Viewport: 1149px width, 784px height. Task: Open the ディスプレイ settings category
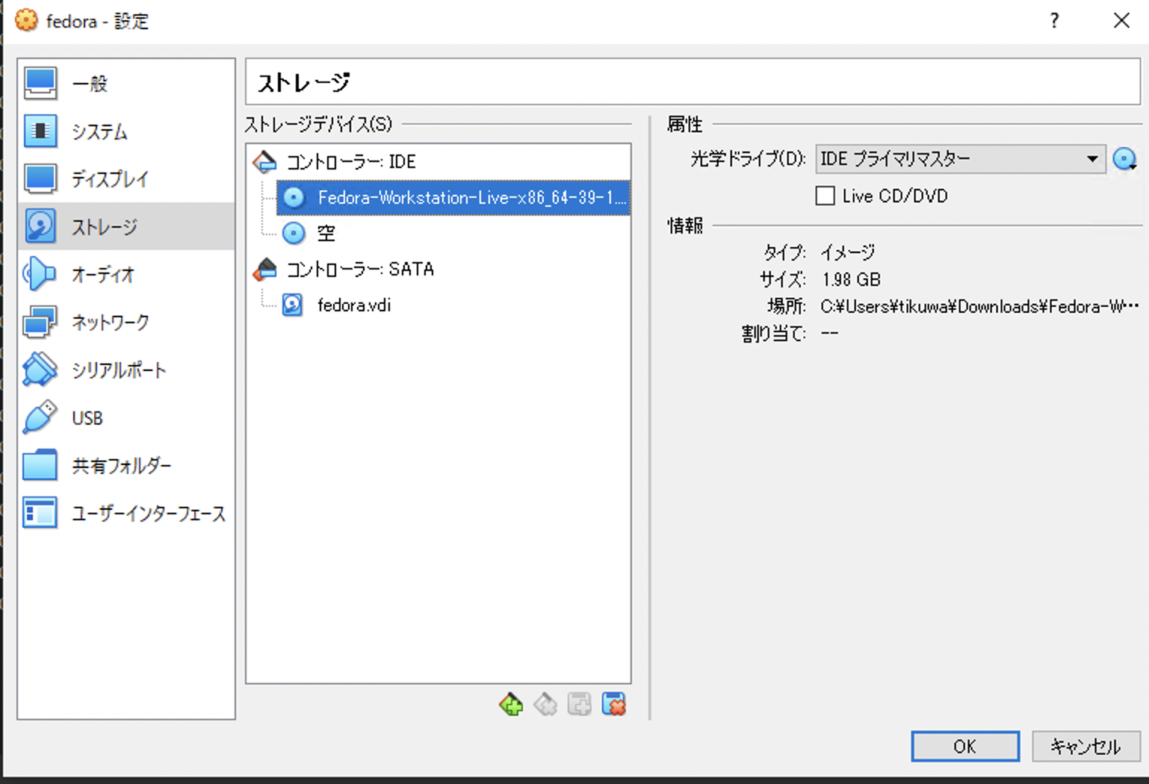[x=126, y=178]
